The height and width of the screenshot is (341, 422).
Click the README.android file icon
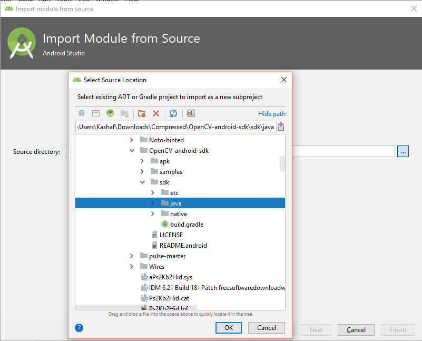154,245
